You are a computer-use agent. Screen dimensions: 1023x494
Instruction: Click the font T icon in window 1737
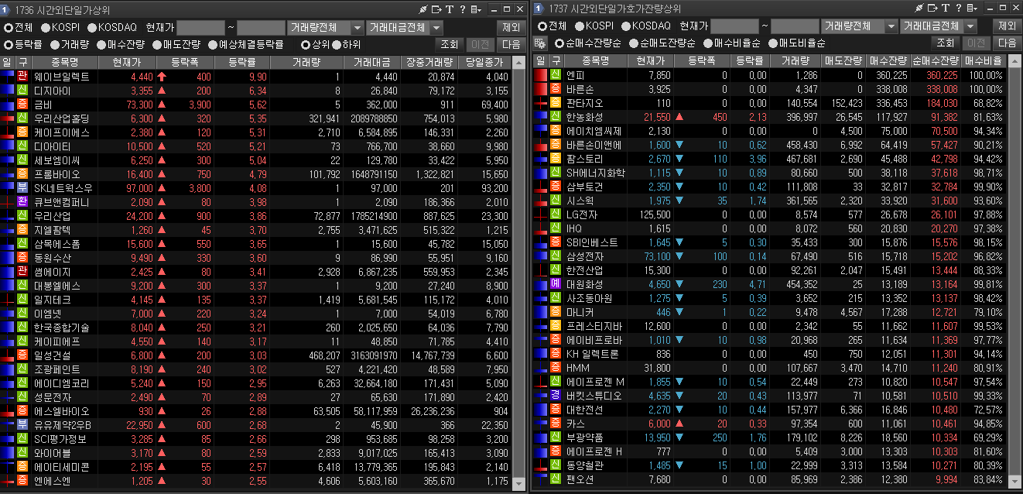[945, 9]
